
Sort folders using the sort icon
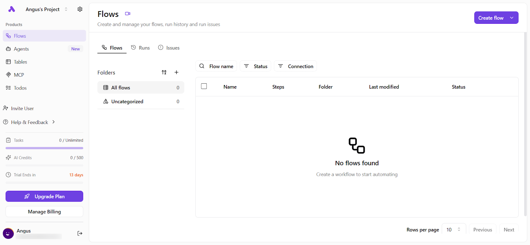tap(164, 72)
